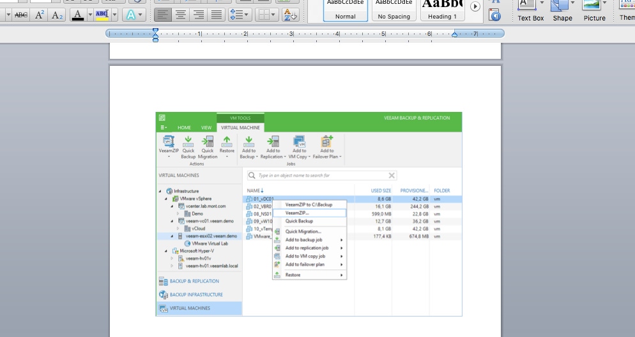This screenshot has width=635, height=337.
Task: Justify the paragraph text
Action: tap(217, 15)
